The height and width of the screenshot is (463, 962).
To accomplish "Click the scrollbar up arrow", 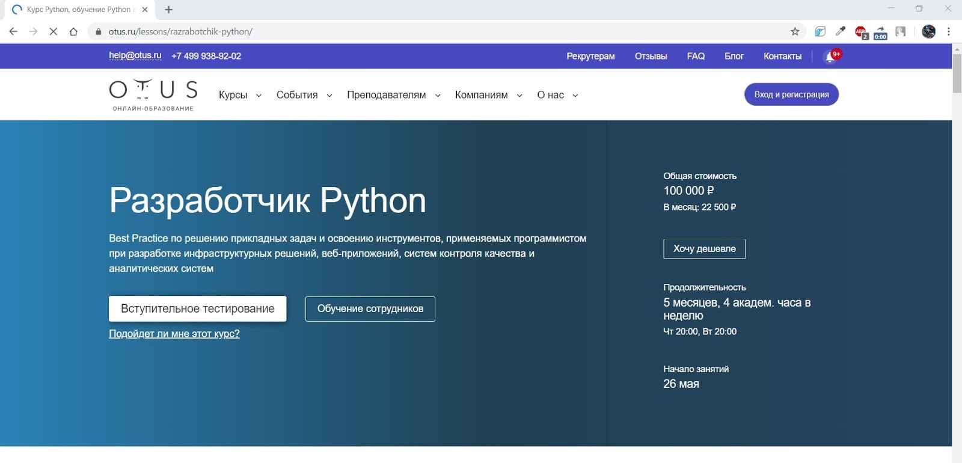I will [x=957, y=49].
